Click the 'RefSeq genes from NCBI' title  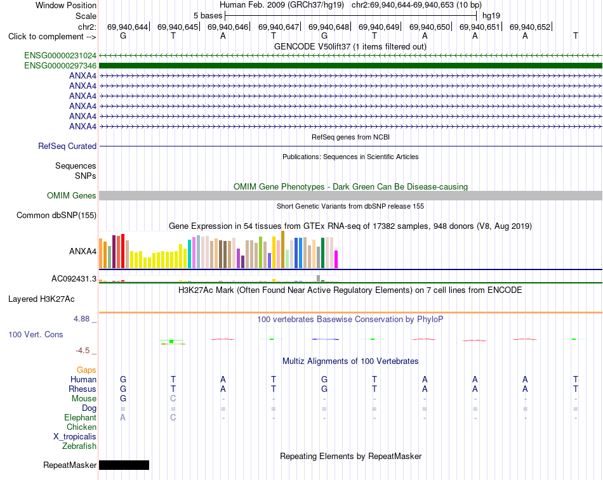pyautogui.click(x=350, y=137)
